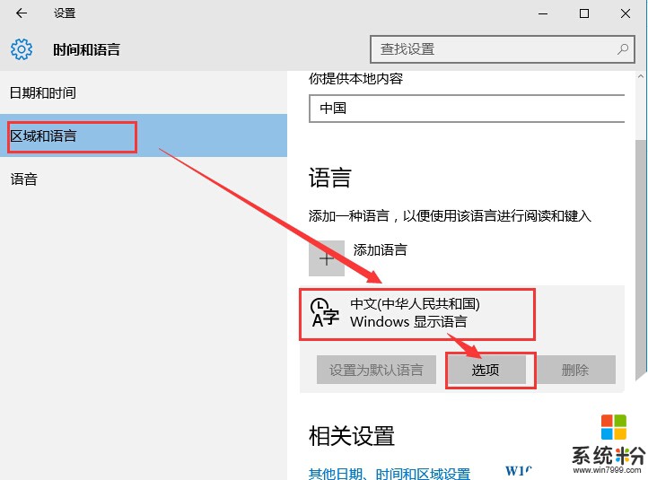Screen dimensions: 648x480
Task: Click the vertical scrollbar thumb
Action: coord(641,258)
